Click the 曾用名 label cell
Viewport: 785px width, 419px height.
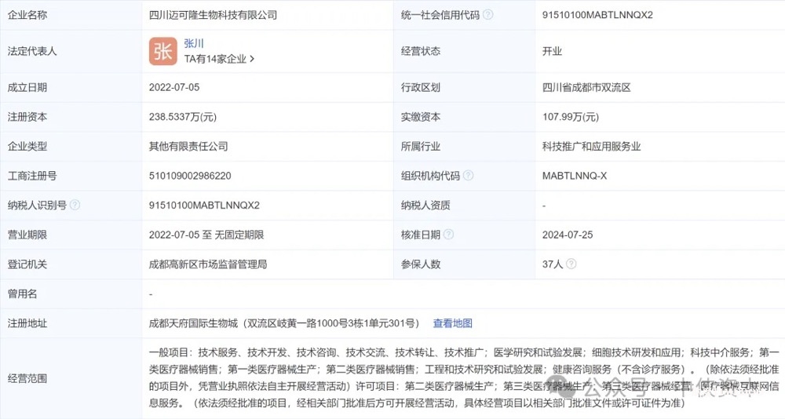coord(71,294)
